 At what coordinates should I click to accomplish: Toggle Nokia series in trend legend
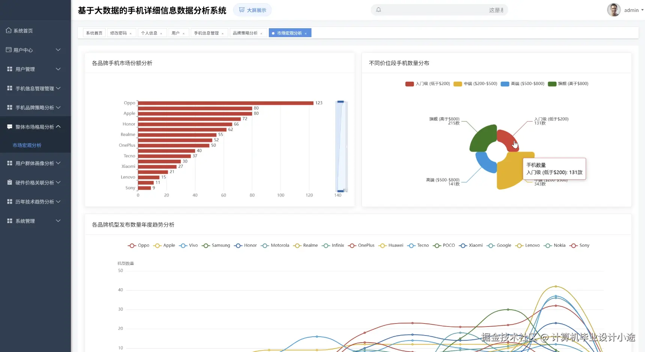555,246
